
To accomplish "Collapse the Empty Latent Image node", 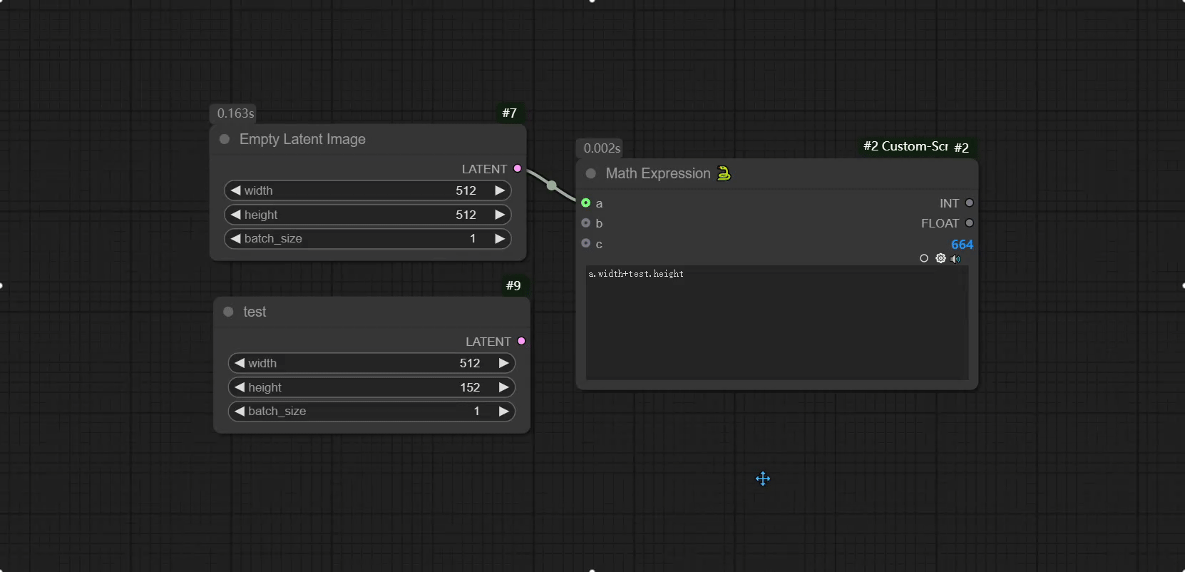I will click(225, 139).
